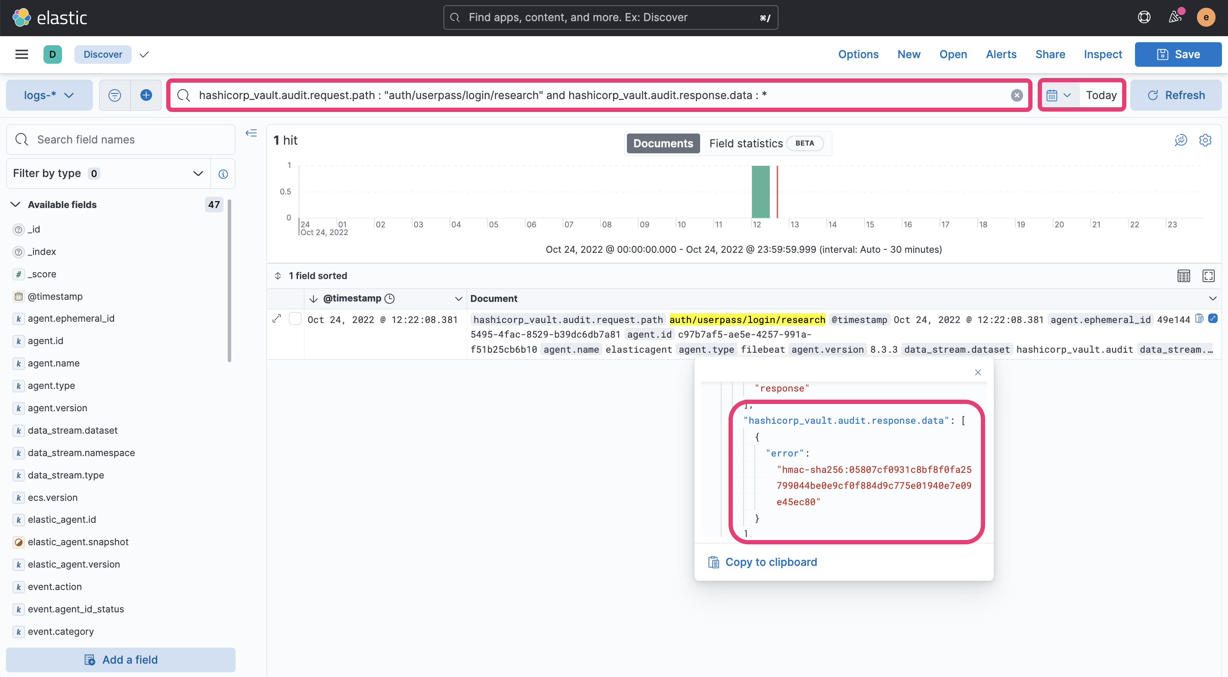Open the calendar quick date menu
This screenshot has height=677, width=1228.
[x=1059, y=95]
